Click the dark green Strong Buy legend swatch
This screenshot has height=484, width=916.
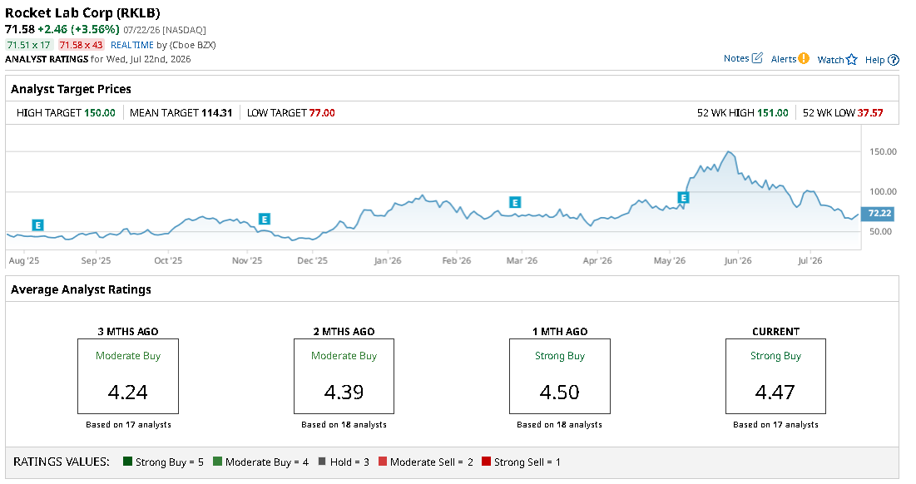coord(128,462)
